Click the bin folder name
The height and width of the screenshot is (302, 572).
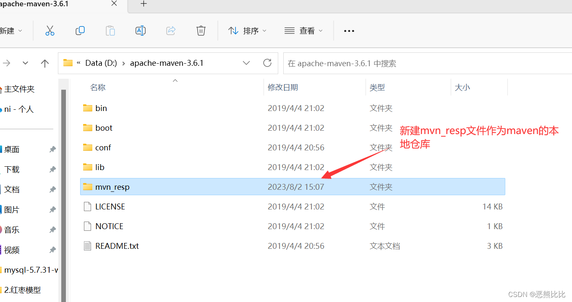pos(101,108)
